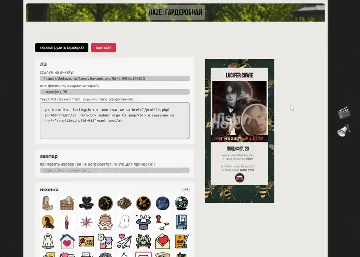Select the gift card icon
Screen dimensions: 360x257
click(x=86, y=241)
